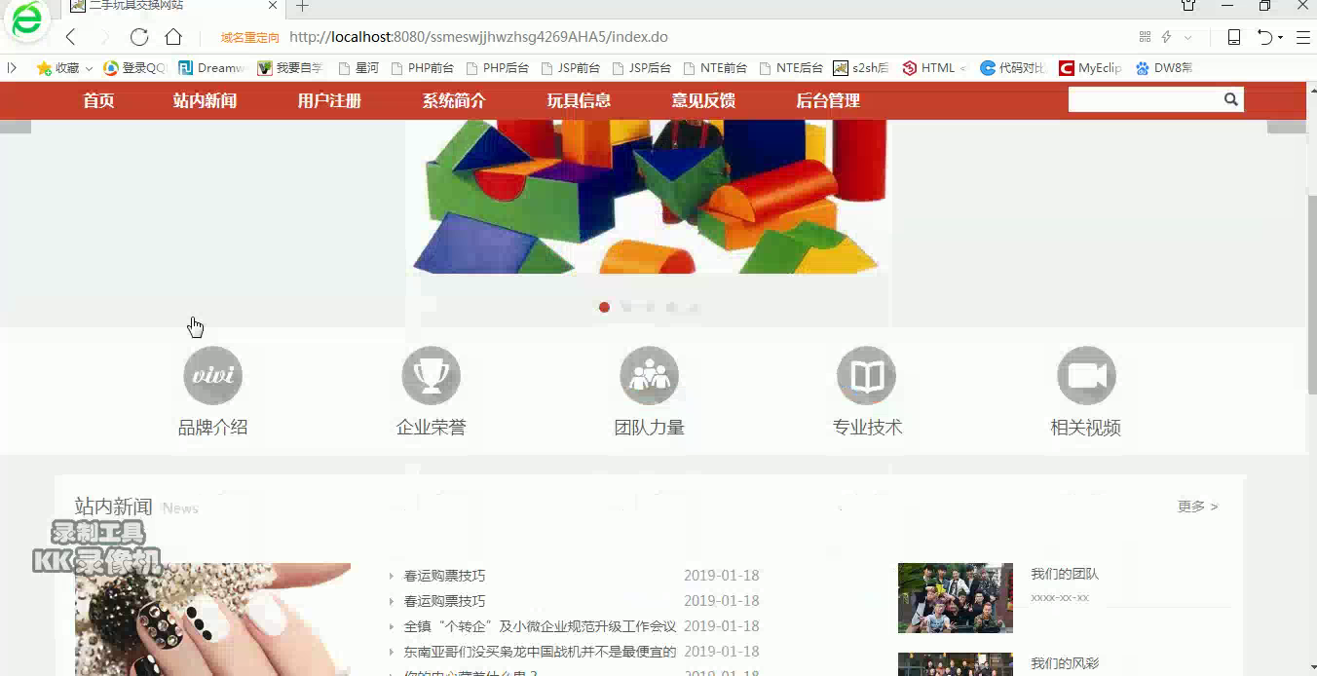Image resolution: width=1317 pixels, height=676 pixels.
Task: Click the green 360 browser logo
Action: pyautogui.click(x=27, y=20)
